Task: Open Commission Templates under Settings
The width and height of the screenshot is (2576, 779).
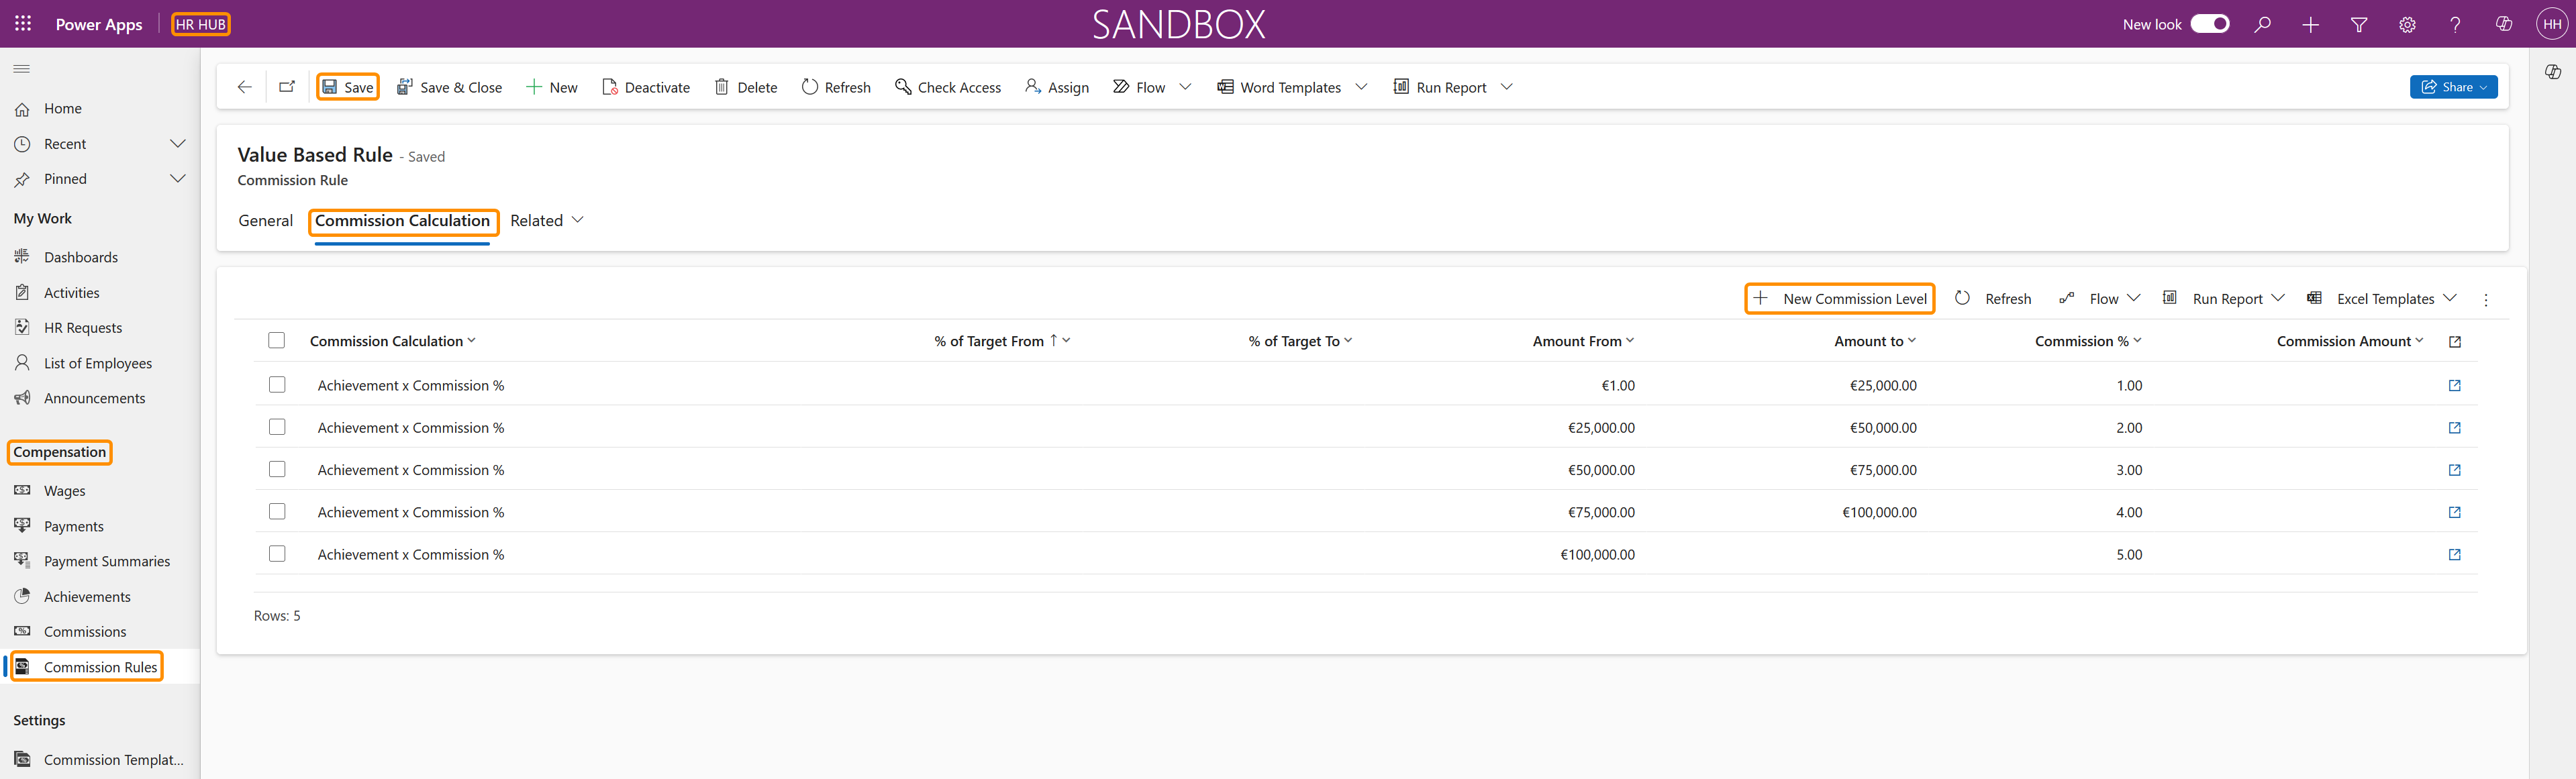Action: tap(113, 760)
